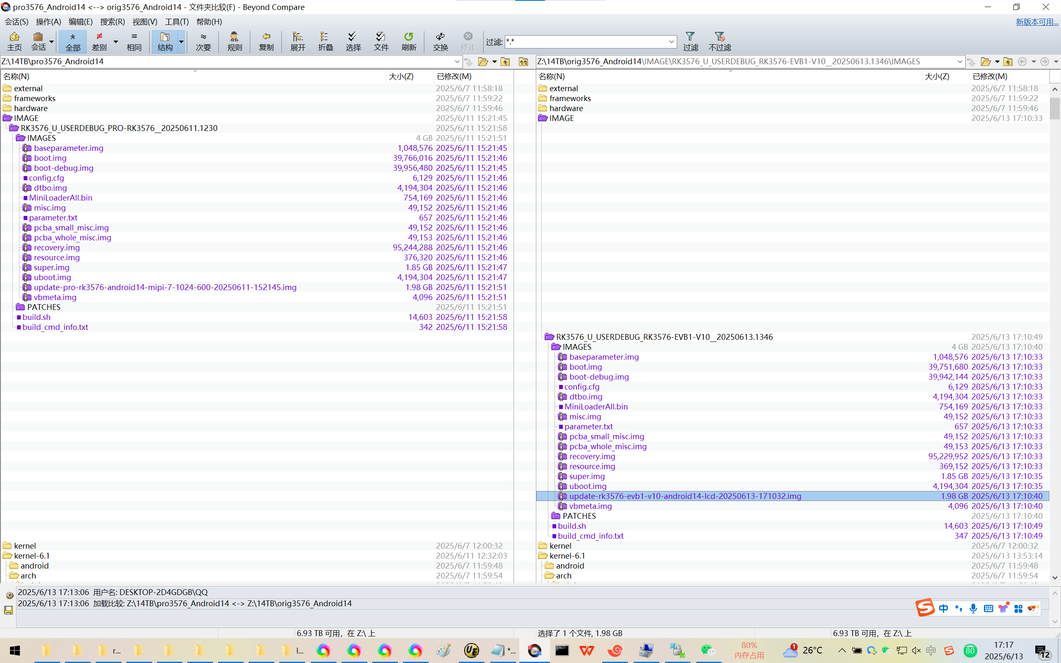Toggle the Show Differences (差别) filter
Viewport: 1061px width, 663px height.
(99, 41)
